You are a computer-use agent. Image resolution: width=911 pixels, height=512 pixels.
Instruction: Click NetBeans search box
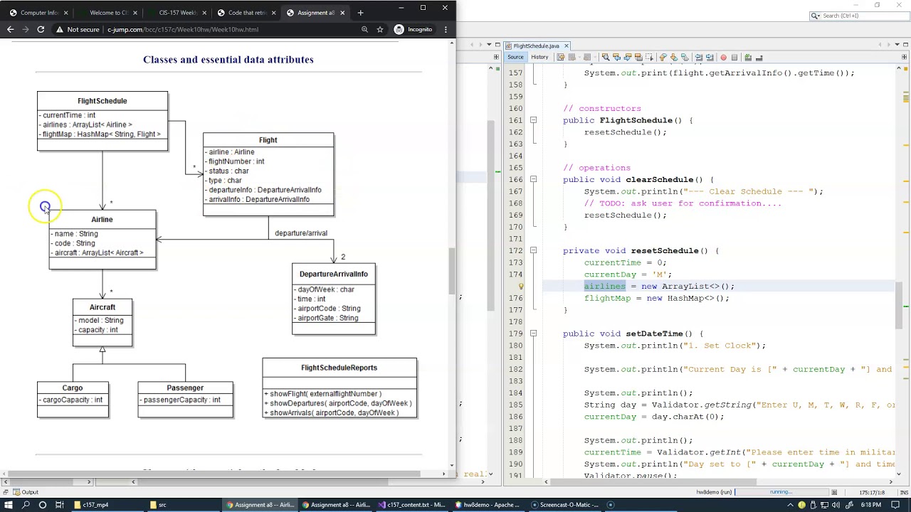(x=860, y=15)
